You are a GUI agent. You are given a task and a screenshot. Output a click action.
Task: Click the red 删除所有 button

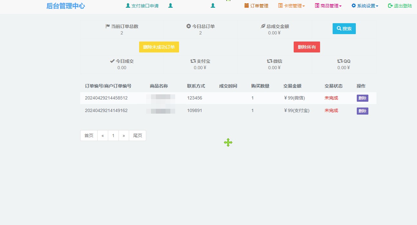(307, 47)
